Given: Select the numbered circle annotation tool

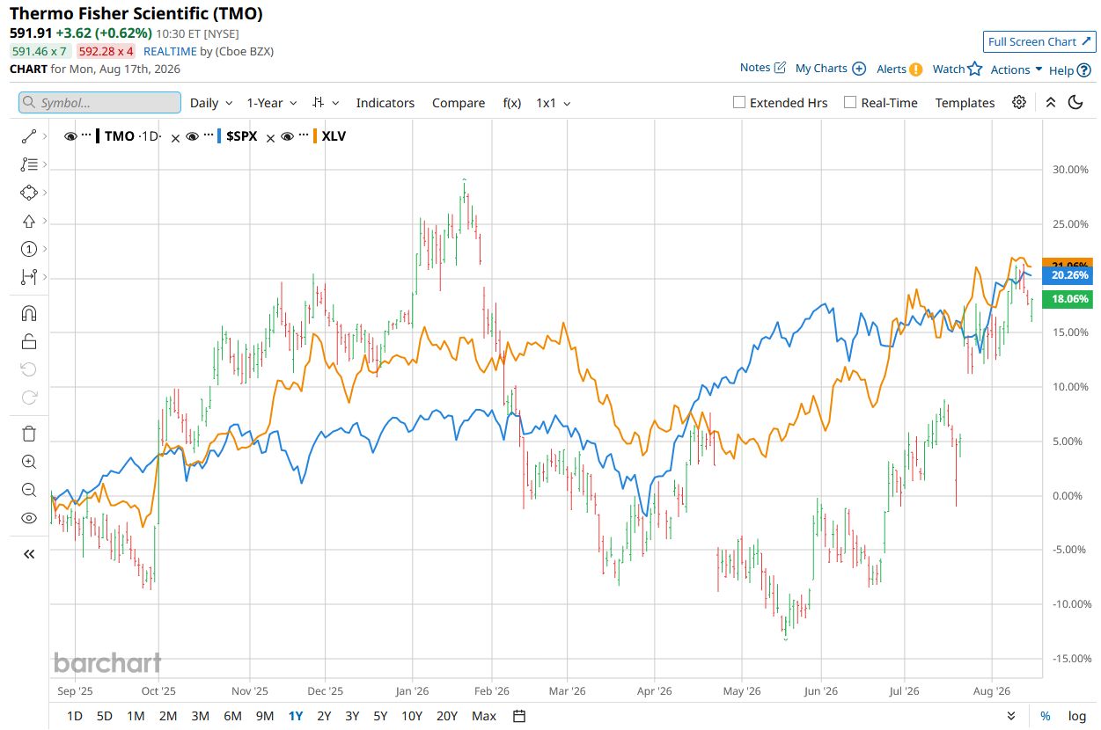Looking at the screenshot, I should pos(29,249).
